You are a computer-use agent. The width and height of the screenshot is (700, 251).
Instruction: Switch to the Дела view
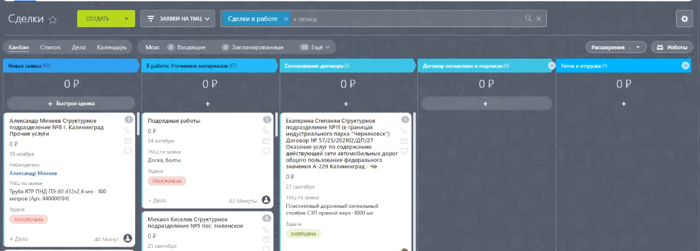point(78,47)
